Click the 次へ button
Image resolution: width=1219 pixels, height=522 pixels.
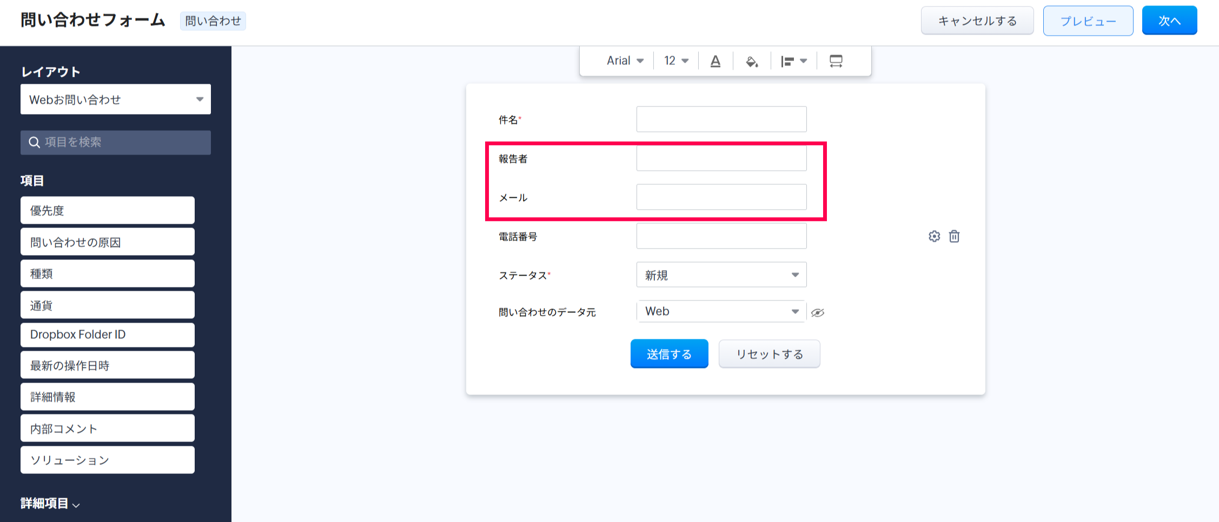(x=1169, y=21)
